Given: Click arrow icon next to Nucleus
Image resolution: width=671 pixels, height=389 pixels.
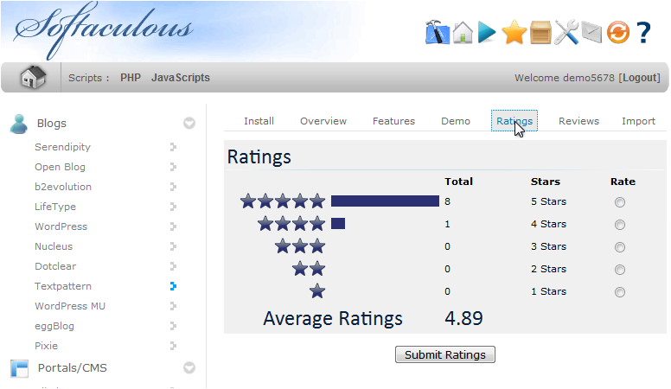Looking at the screenshot, I should tap(173, 246).
